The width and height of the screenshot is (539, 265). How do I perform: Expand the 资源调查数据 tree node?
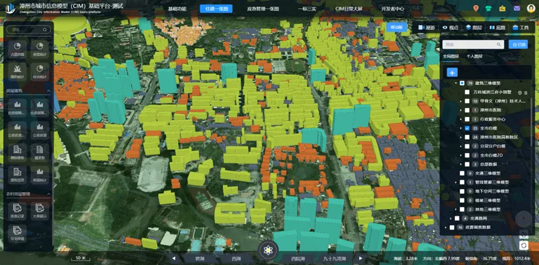tap(445, 228)
